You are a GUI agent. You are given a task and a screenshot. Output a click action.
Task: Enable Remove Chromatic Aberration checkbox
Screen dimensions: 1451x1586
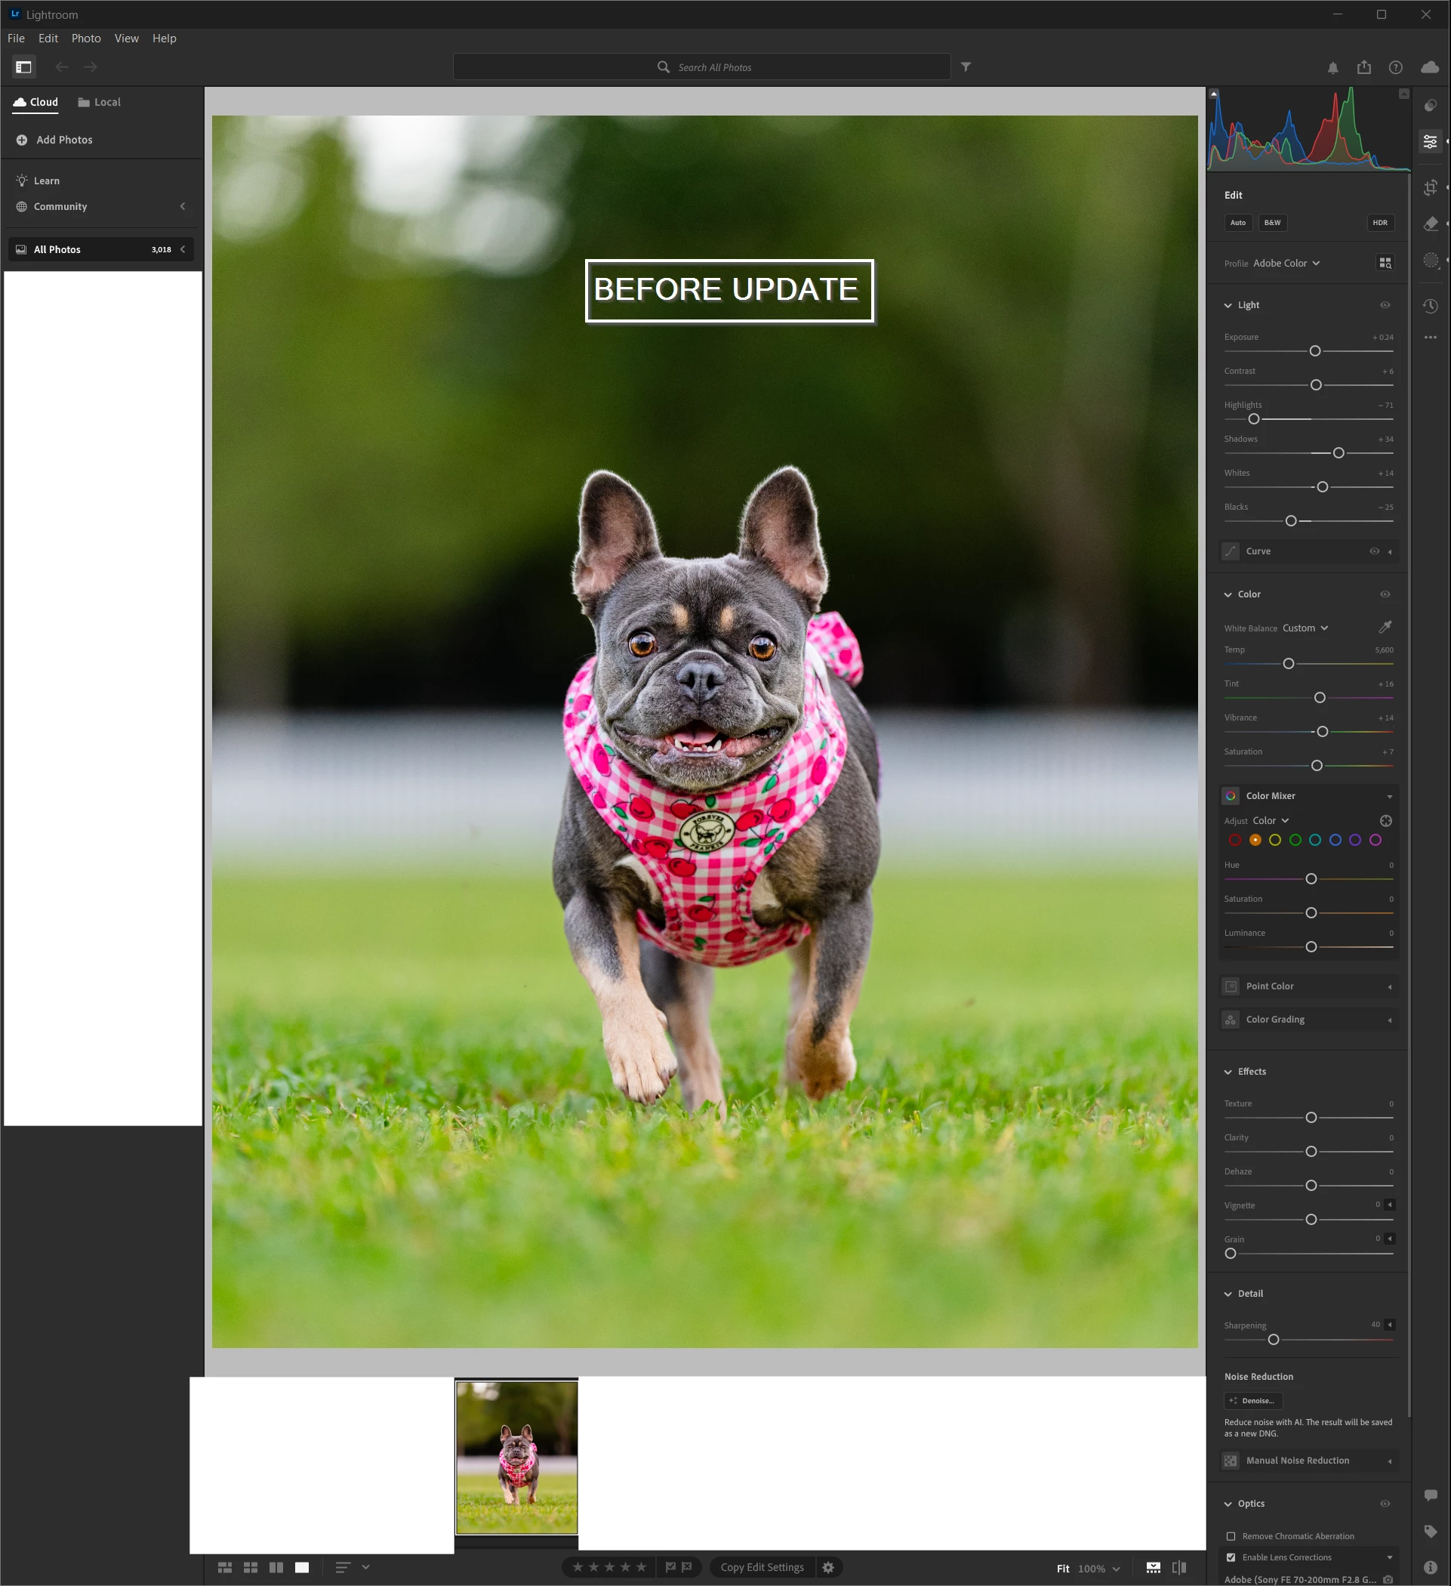pos(1231,1535)
